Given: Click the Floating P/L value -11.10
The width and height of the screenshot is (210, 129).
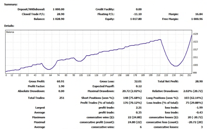Looking at the screenshot, I should [x=137, y=14].
